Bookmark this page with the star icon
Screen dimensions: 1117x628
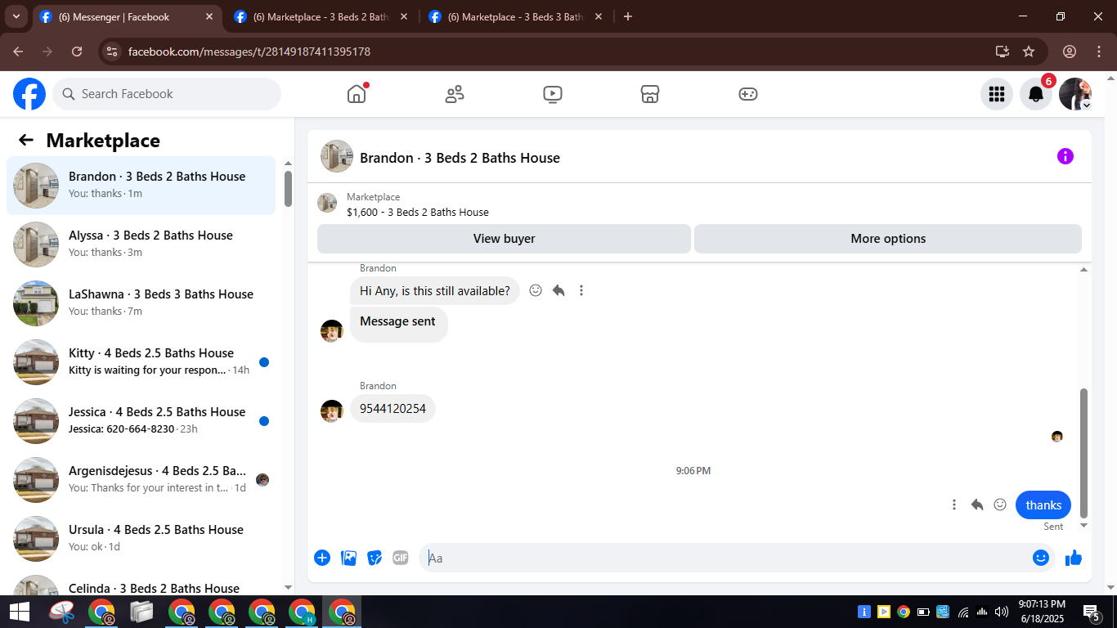[x=1029, y=52]
